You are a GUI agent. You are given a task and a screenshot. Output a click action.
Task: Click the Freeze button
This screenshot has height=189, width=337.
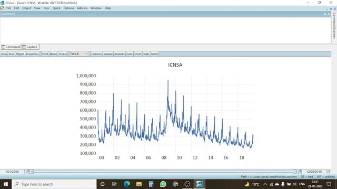tap(63, 54)
